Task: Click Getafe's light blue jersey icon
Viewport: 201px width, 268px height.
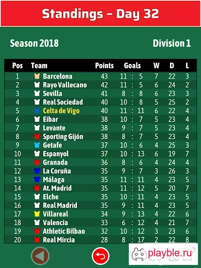Action: (x=37, y=145)
